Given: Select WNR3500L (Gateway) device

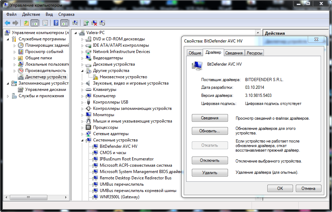Looking at the screenshot, I should coord(120,197).
